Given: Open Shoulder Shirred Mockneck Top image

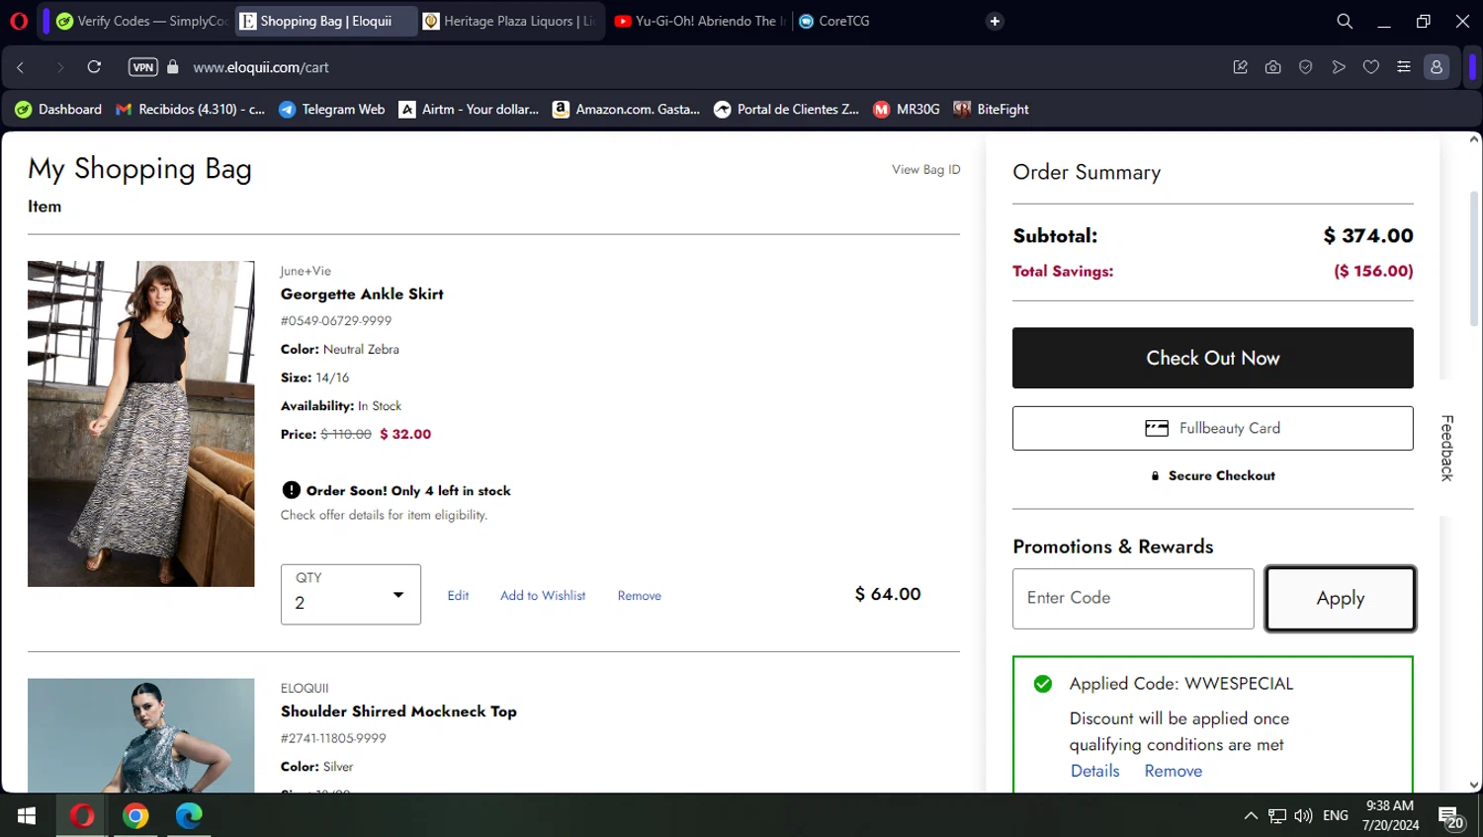Looking at the screenshot, I should (x=141, y=735).
